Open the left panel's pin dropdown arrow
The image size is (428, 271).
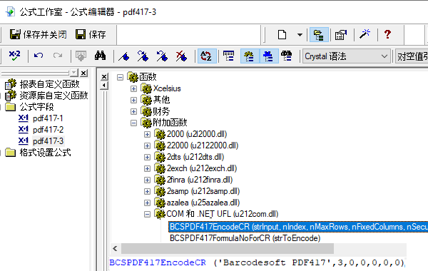click(x=74, y=73)
